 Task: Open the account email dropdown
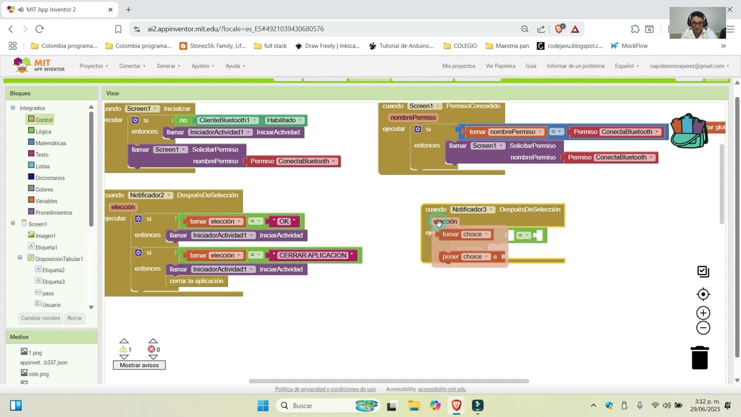(689, 66)
